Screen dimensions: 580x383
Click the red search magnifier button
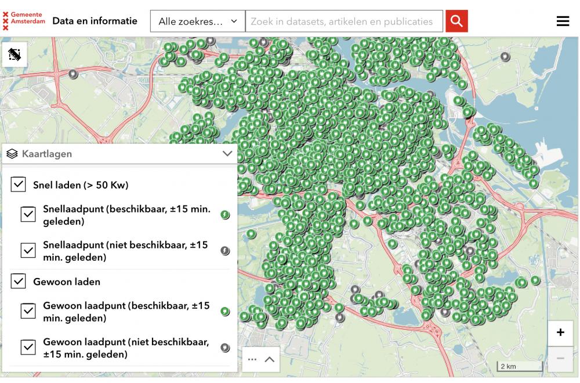pos(456,21)
